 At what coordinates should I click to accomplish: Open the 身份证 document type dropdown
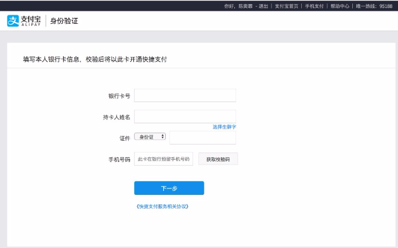pyautogui.click(x=150, y=137)
